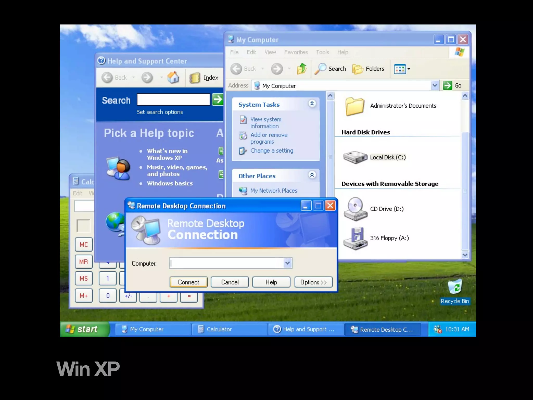Viewport: 533px width, 400px height.
Task: Select the 3½ Floppy (A:) icon
Action: [x=356, y=238]
